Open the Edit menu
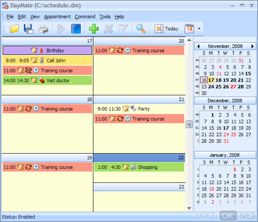Viewport: 258px width, 222px height. tap(22, 17)
